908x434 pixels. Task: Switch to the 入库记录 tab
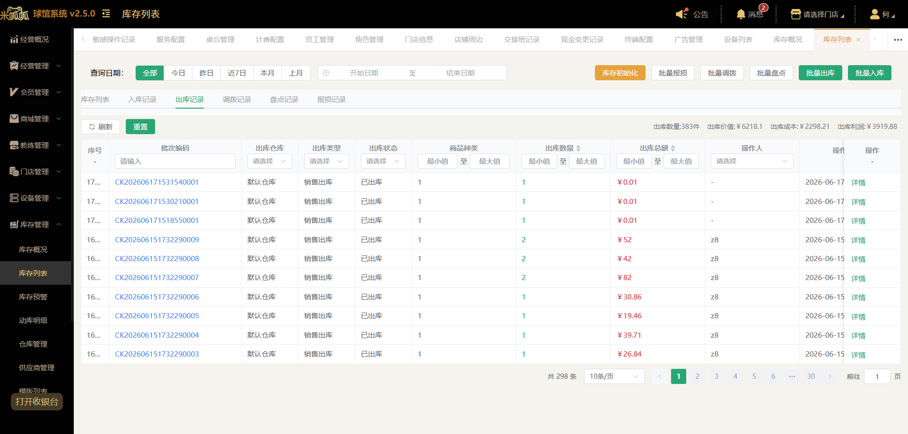tap(142, 100)
